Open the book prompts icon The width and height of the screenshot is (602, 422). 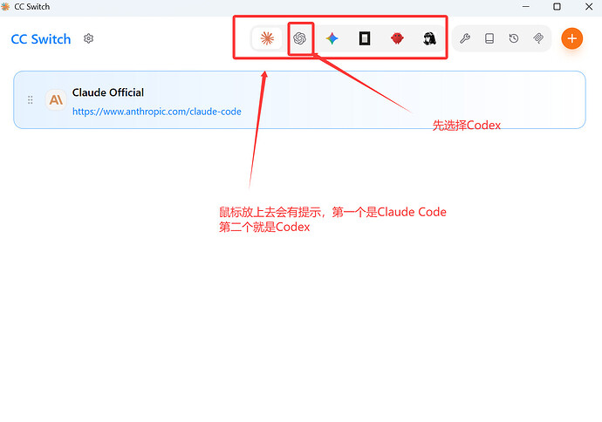coord(489,38)
